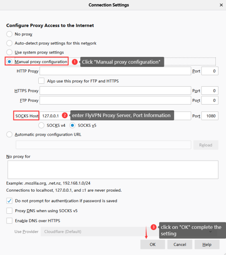The height and width of the screenshot is (255, 226).
Task: Click the FTP Proxy address field
Action: (x=115, y=101)
